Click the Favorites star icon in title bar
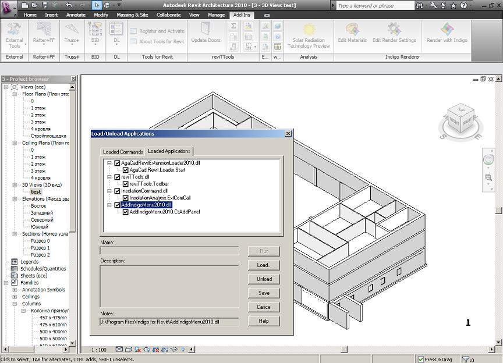Viewport: 503px width, 363px height. (454, 5)
